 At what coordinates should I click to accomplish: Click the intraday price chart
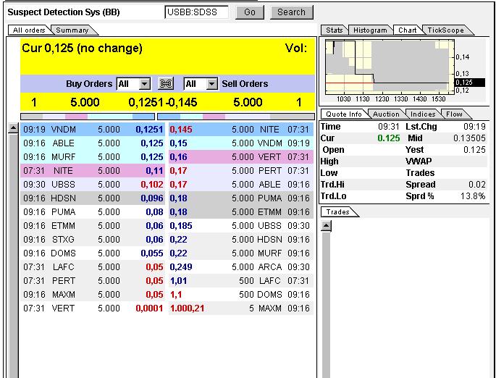point(390,67)
